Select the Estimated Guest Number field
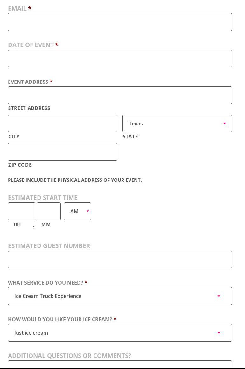This screenshot has width=245, height=369. click(x=120, y=259)
